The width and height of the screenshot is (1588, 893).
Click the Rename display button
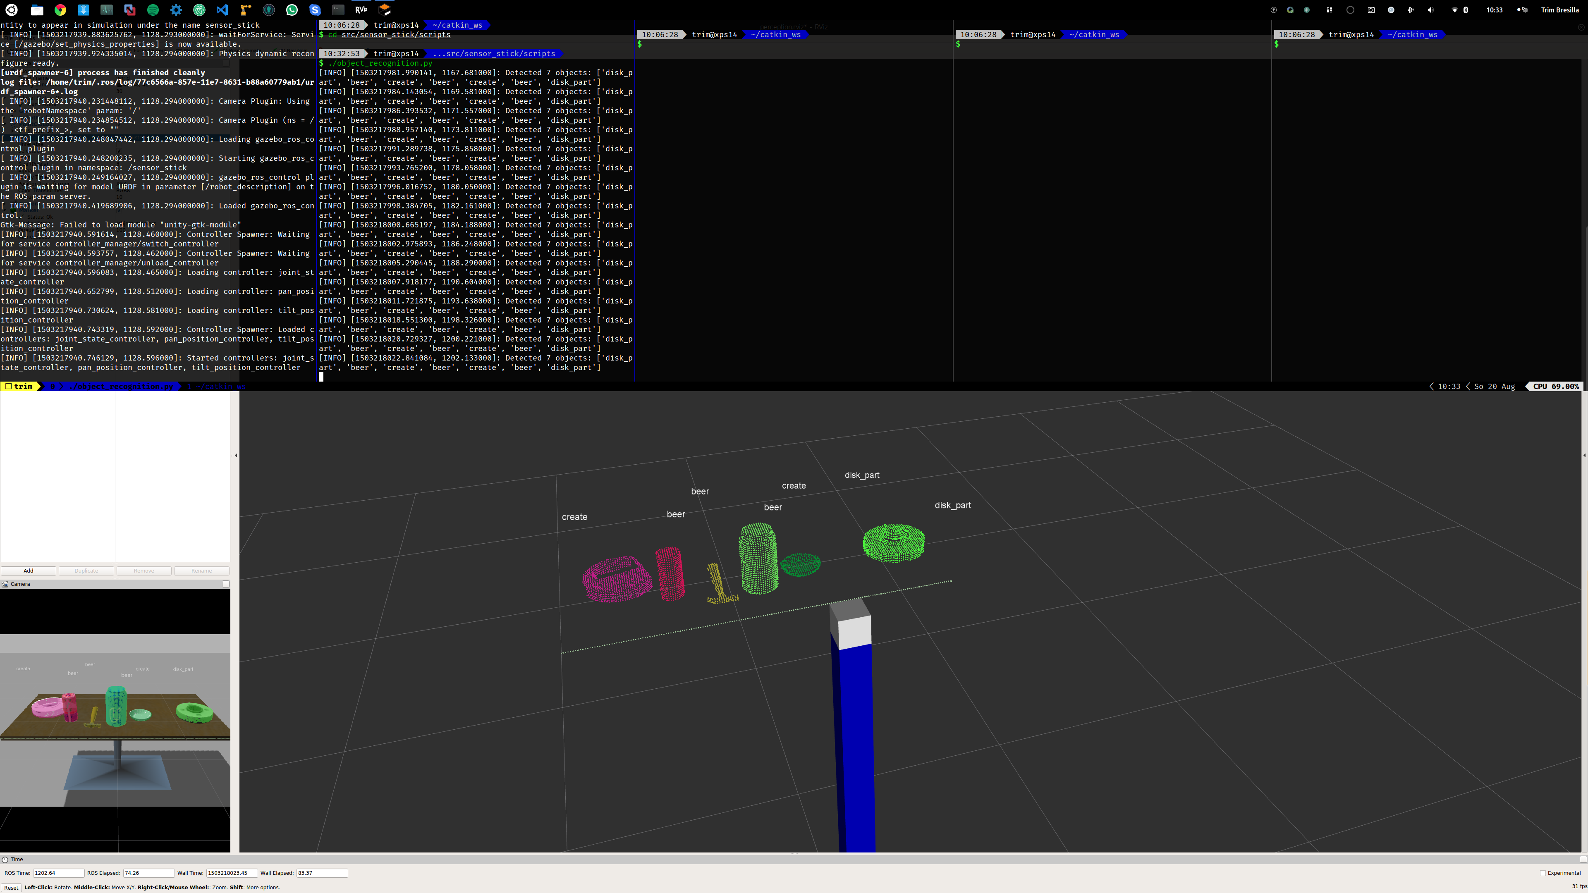click(x=201, y=571)
